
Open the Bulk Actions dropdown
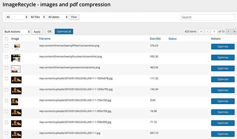click(x=17, y=32)
